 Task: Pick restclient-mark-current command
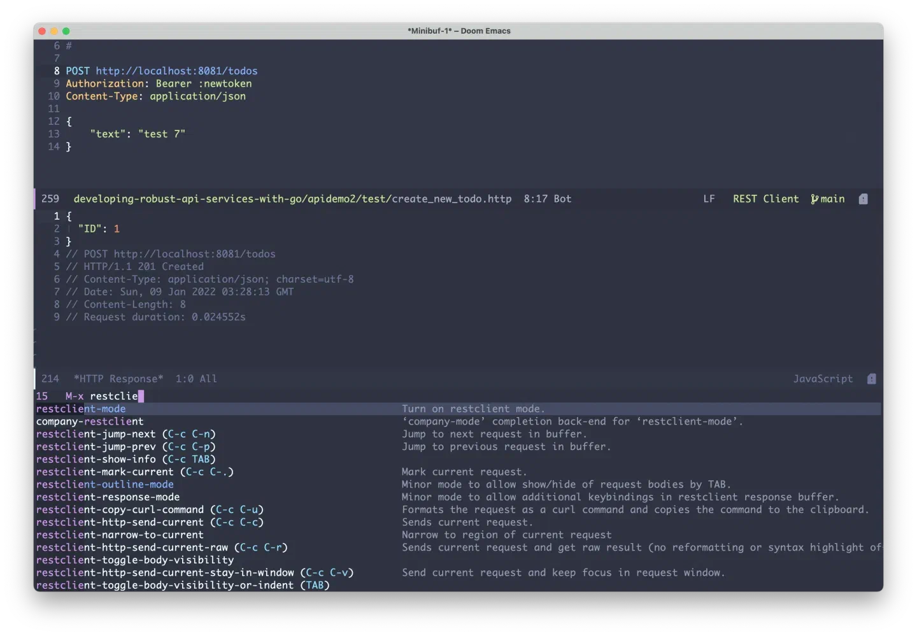(x=135, y=472)
